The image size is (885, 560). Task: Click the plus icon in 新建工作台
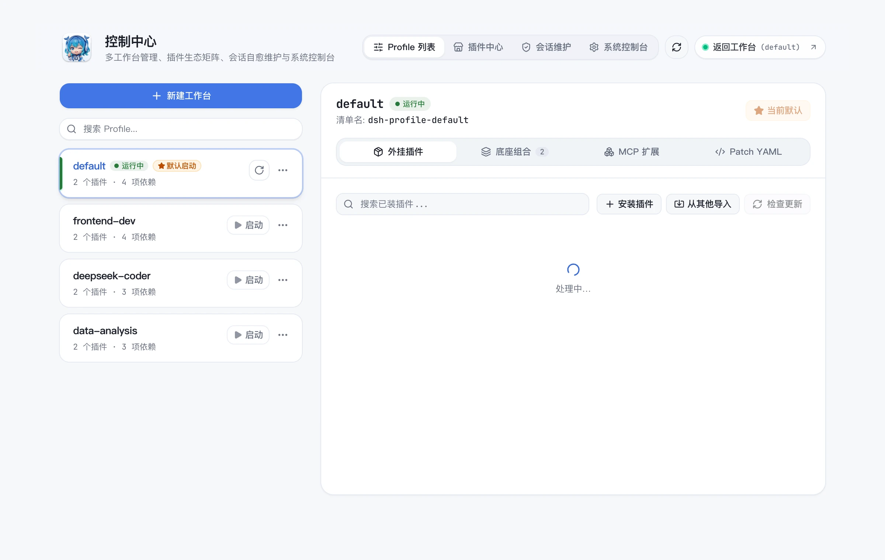[x=157, y=96]
